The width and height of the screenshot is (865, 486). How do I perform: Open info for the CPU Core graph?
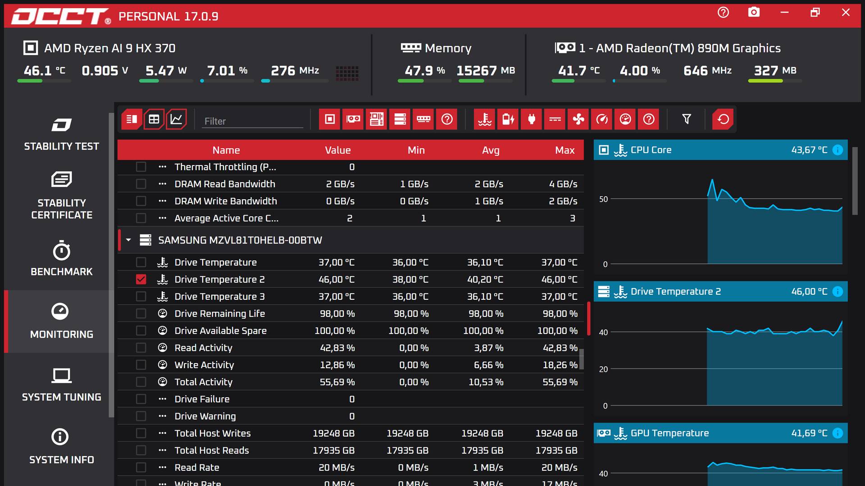pyautogui.click(x=838, y=150)
